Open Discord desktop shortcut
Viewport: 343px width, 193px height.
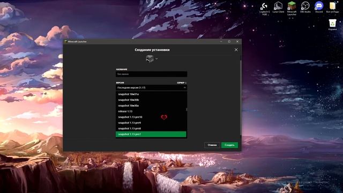pos(319,8)
